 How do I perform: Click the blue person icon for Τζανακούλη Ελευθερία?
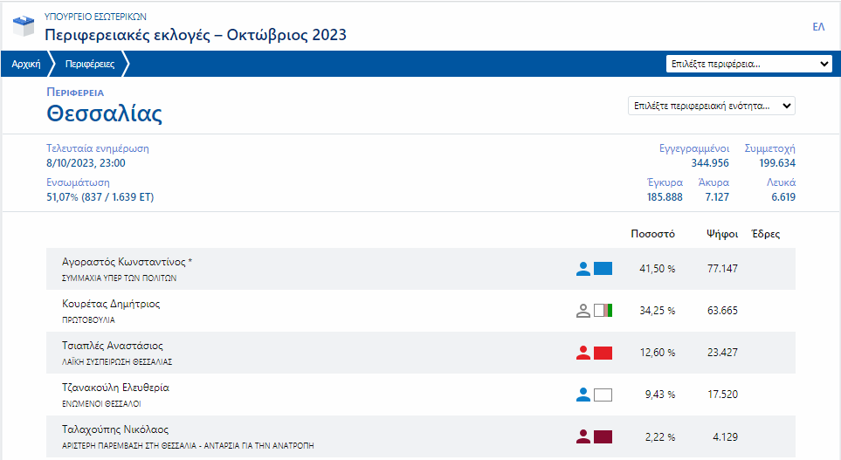pos(583,395)
